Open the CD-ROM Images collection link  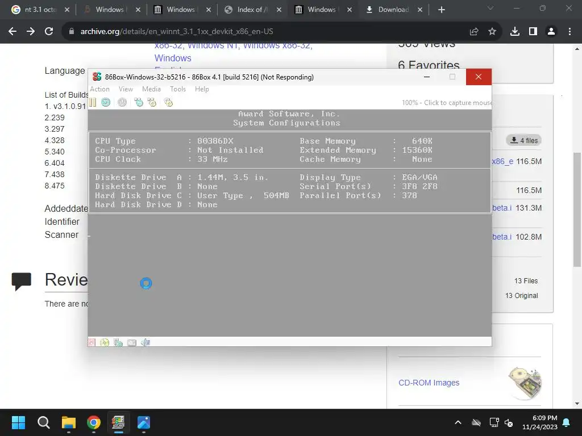[x=429, y=383]
